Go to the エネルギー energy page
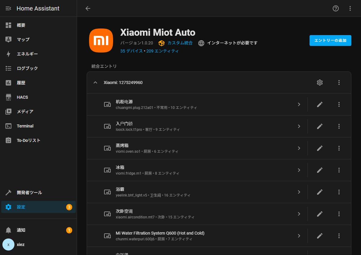The height and width of the screenshot is (255, 361). [39, 54]
